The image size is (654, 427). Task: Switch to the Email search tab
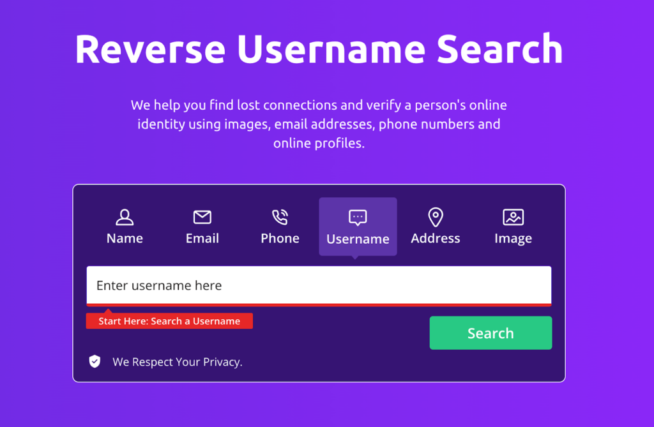(x=202, y=227)
